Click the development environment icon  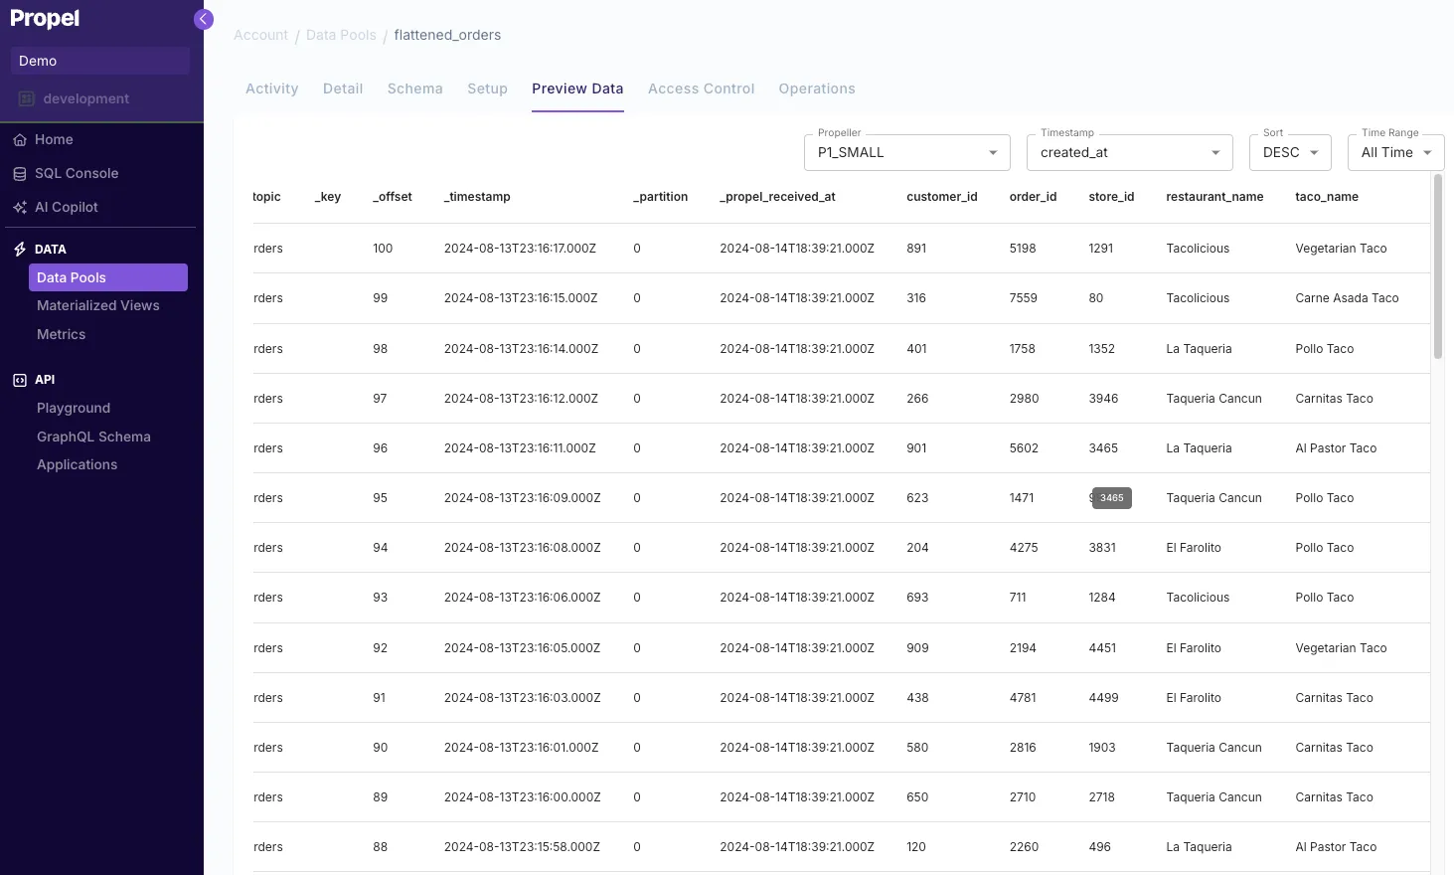[27, 98]
